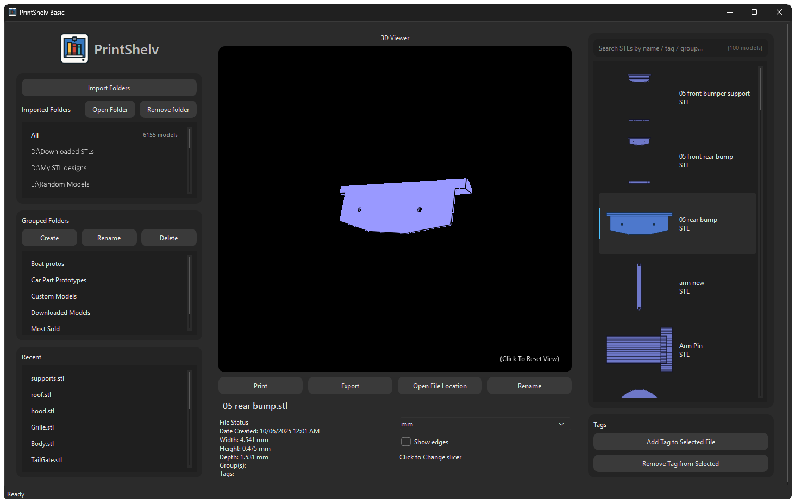Screen dimensions: 795x503
Task: Select hood.stl from Recent list
Action: [x=43, y=411]
